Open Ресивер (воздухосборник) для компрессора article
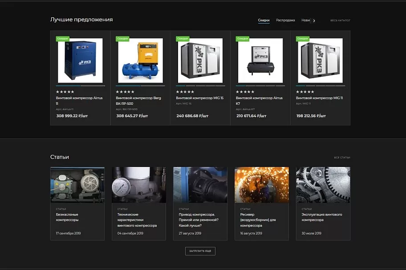406x270 pixels. tap(258, 220)
